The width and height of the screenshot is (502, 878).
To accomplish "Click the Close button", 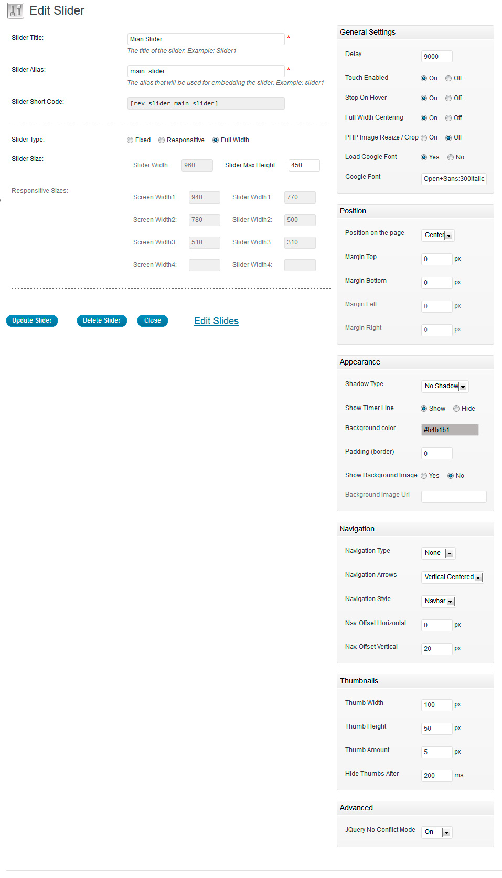I will point(153,320).
